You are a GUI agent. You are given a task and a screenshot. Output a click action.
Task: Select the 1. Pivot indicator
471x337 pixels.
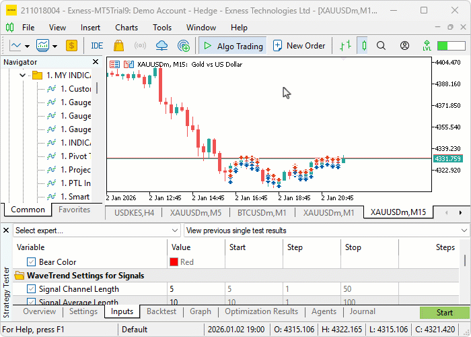(69, 156)
